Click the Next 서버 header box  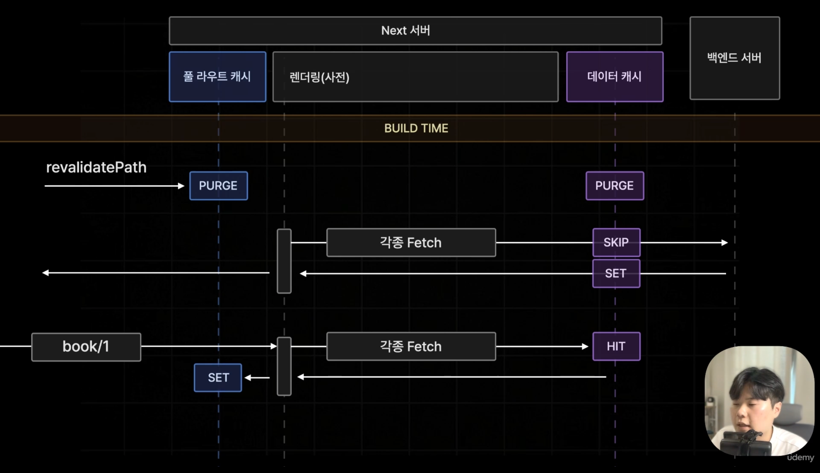[x=415, y=31]
